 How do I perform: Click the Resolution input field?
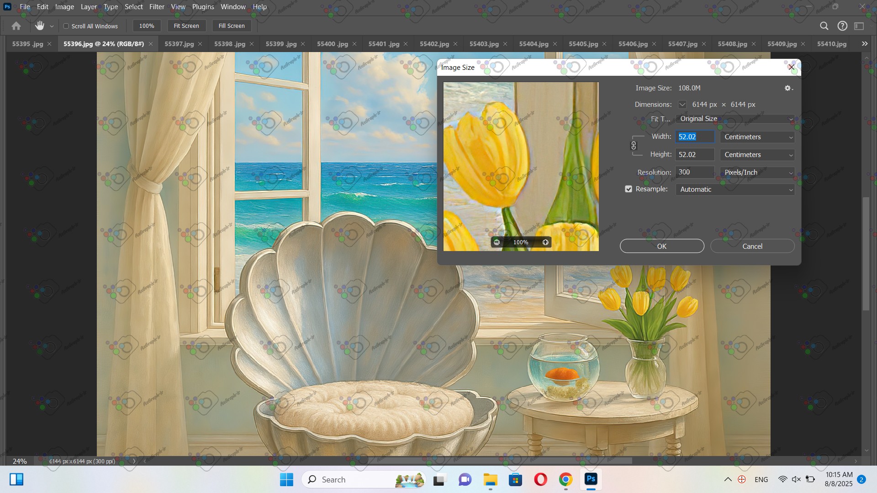click(694, 172)
